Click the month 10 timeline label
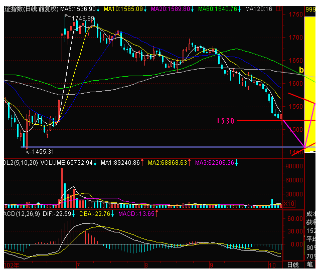Image resolution: width=322 pixels, height=274 pixels. (272, 265)
